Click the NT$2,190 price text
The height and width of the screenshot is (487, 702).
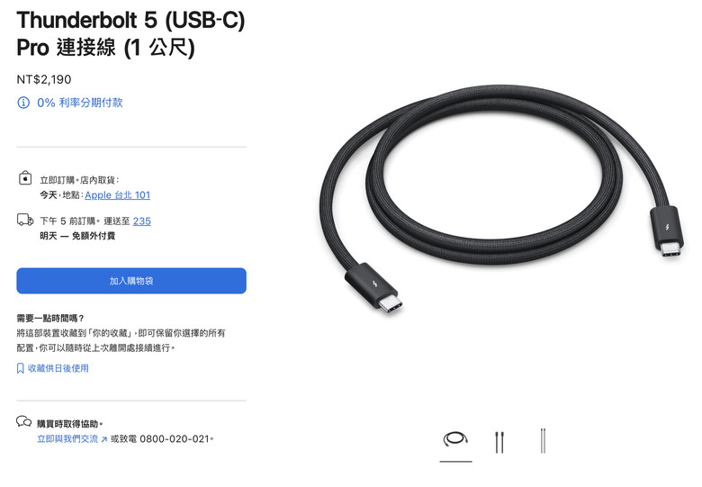pos(44,80)
